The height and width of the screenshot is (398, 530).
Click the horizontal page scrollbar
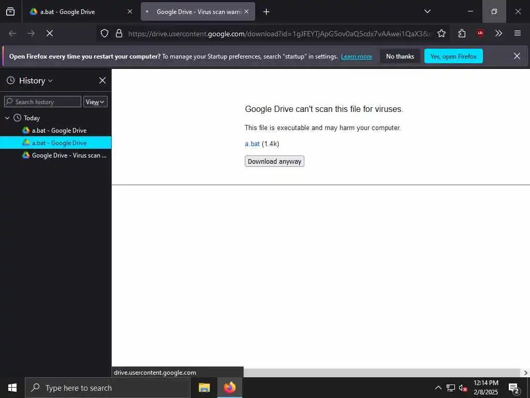[382, 373]
